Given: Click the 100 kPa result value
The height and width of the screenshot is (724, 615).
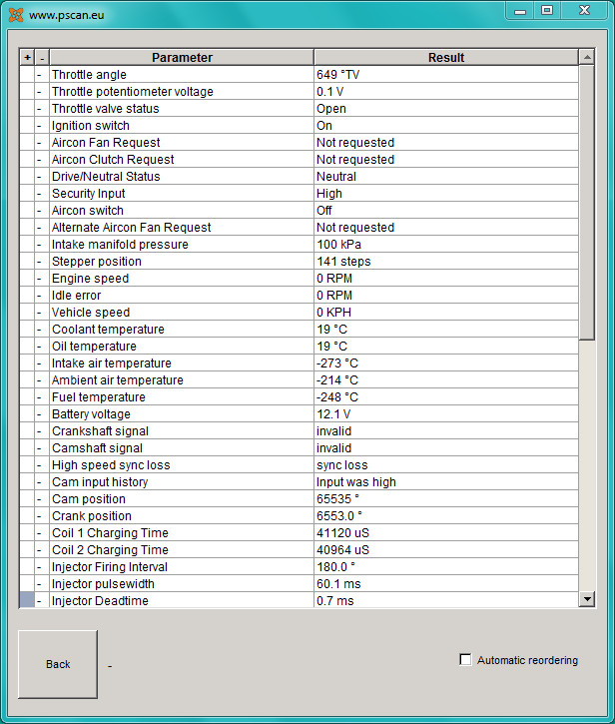Looking at the screenshot, I should coord(446,244).
